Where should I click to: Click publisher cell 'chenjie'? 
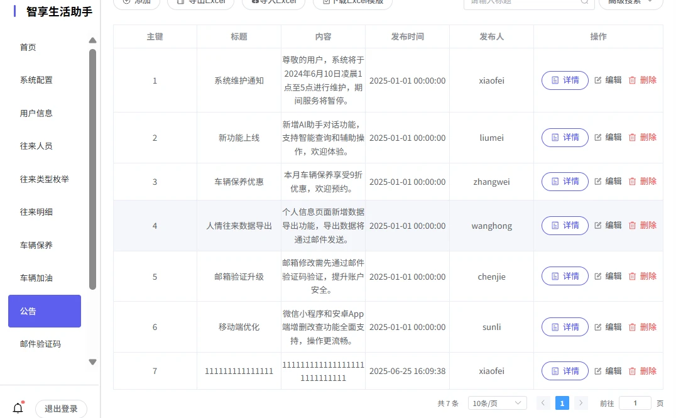[491, 277]
